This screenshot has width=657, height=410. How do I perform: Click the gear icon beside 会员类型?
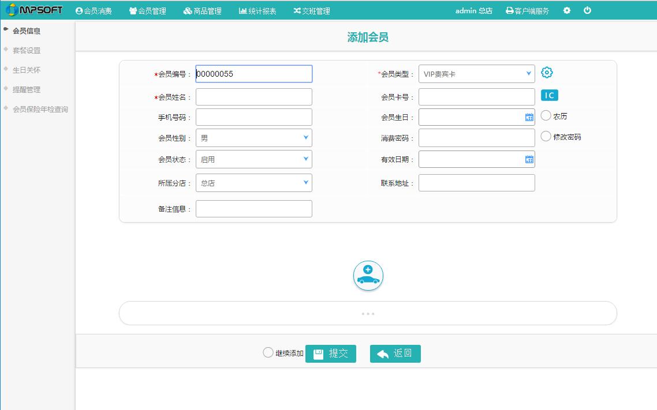click(x=547, y=73)
